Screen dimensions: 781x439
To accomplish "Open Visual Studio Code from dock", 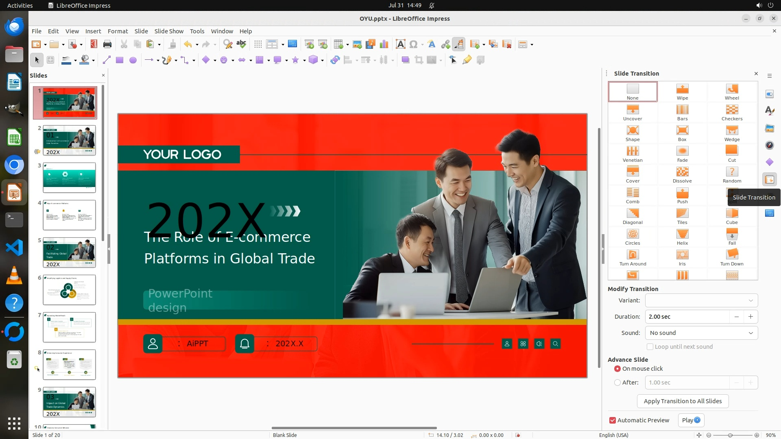I will coord(14,248).
